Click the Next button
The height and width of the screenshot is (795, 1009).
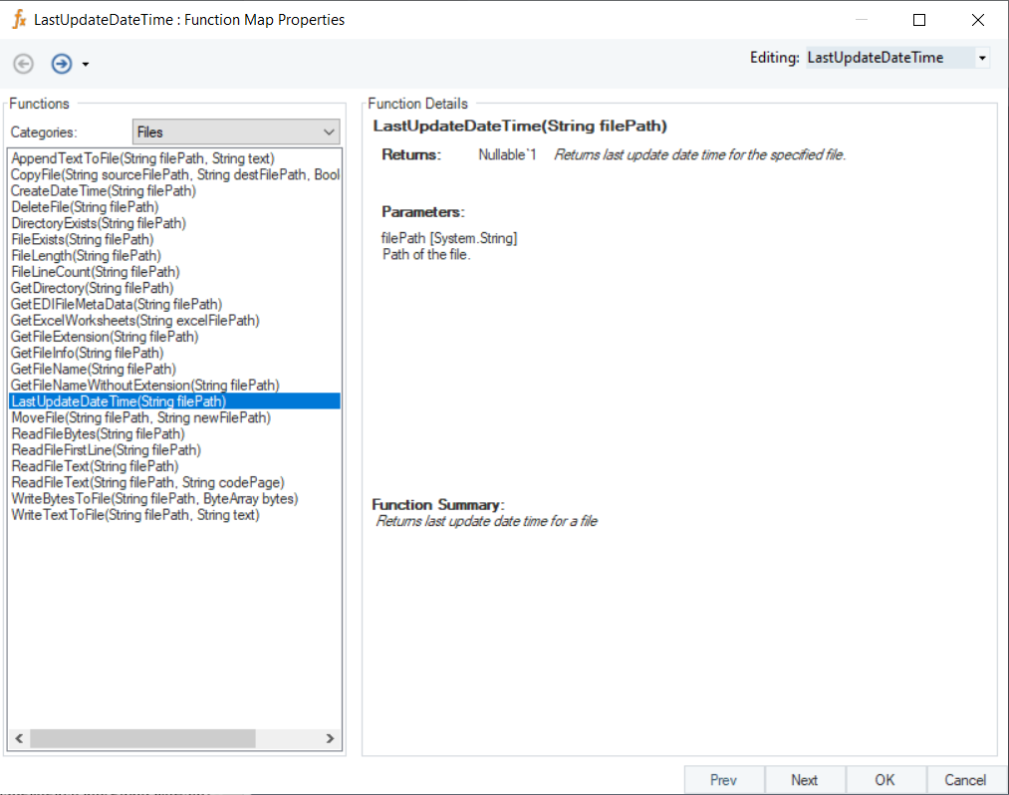coord(805,779)
